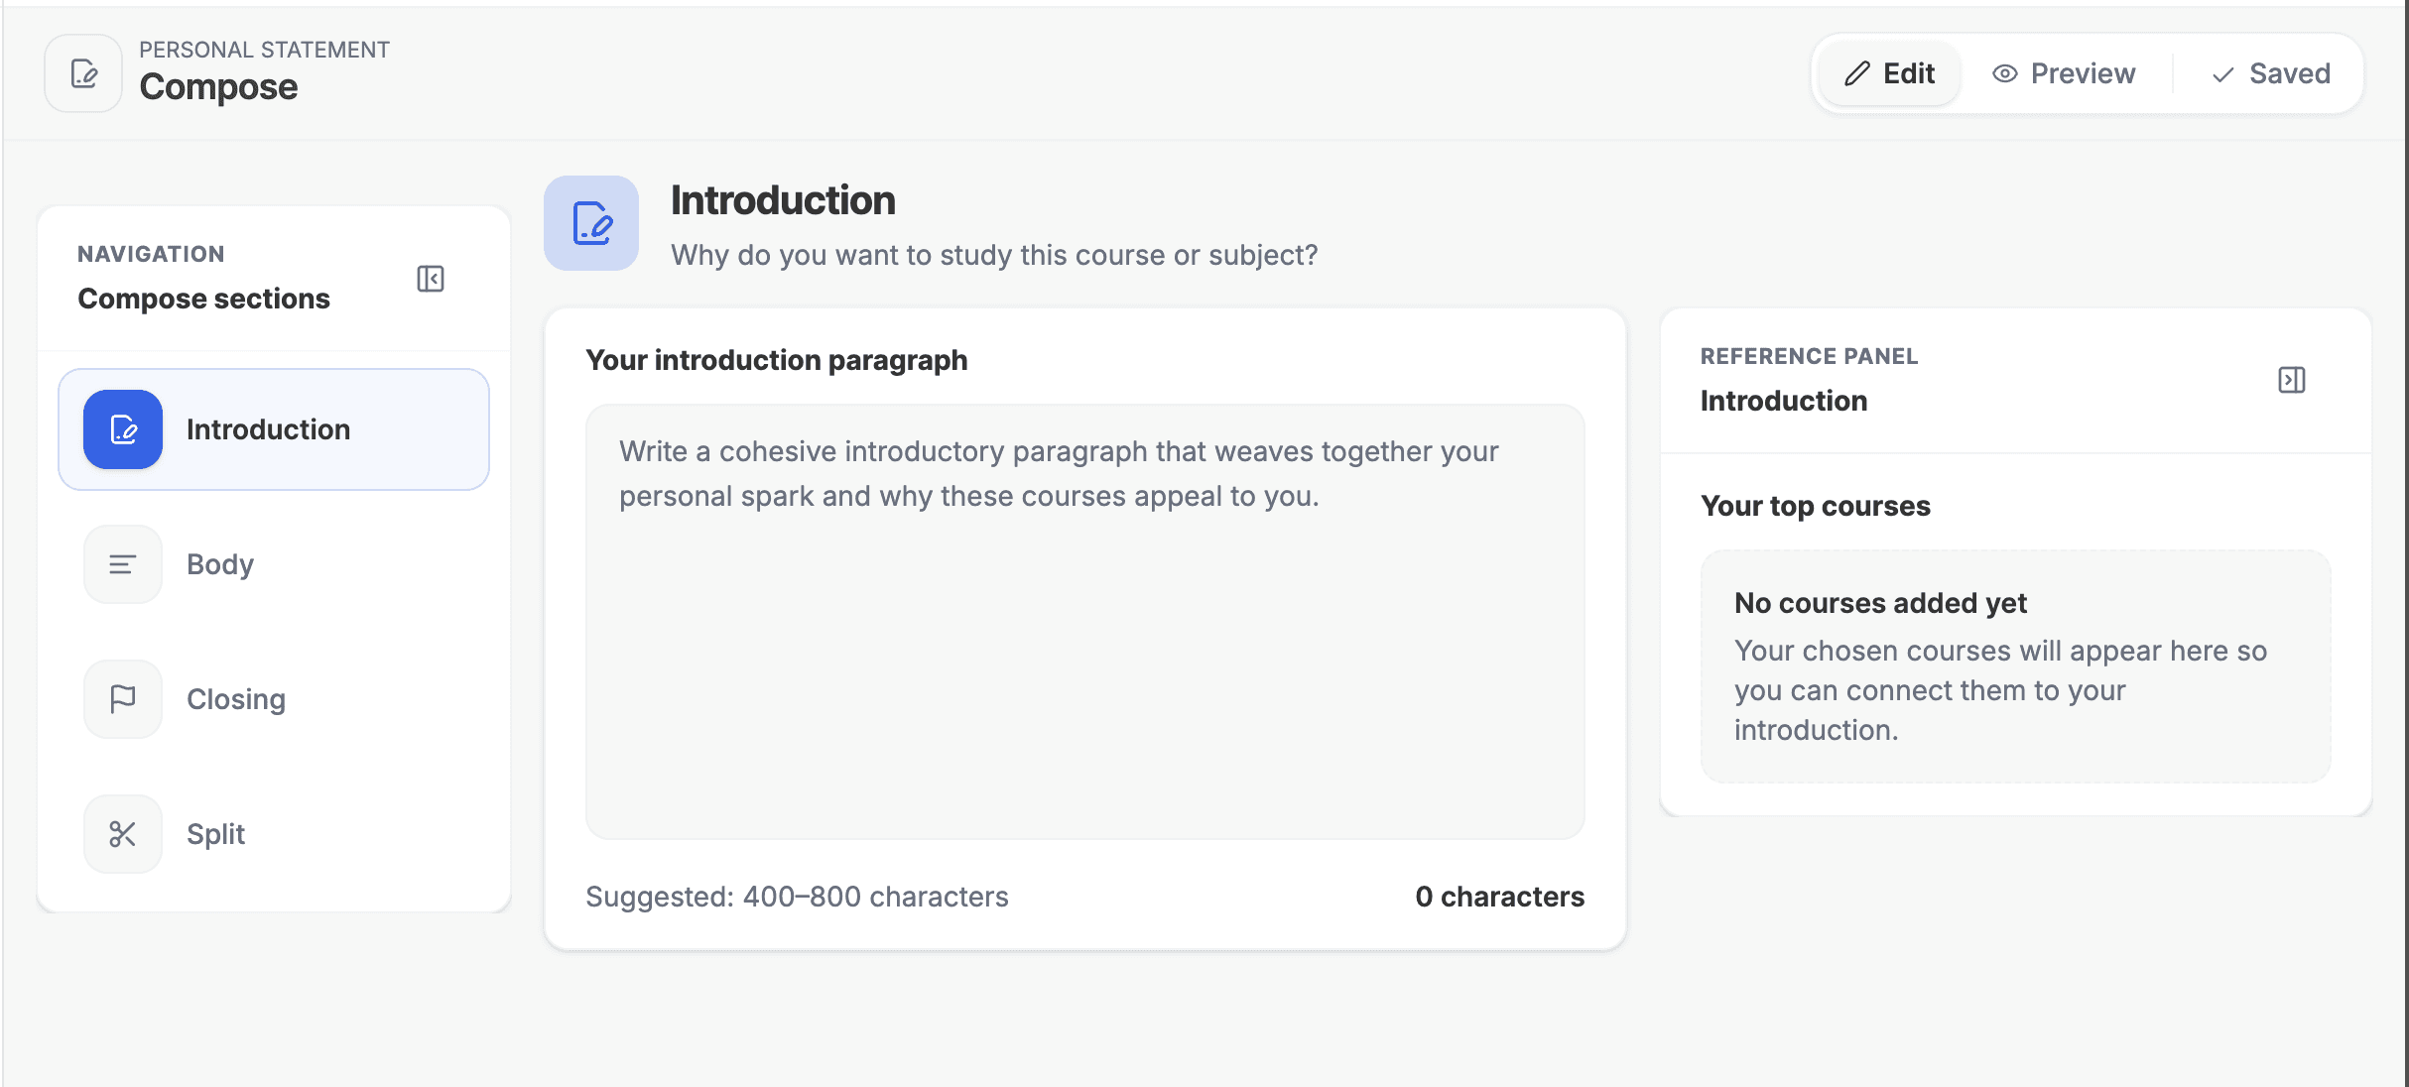Click the Compose header document icon
The image size is (2409, 1087).
(83, 73)
